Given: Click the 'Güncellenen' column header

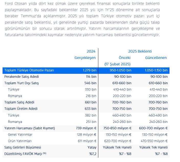Looking at the screenshot, I should click(156, 58).
